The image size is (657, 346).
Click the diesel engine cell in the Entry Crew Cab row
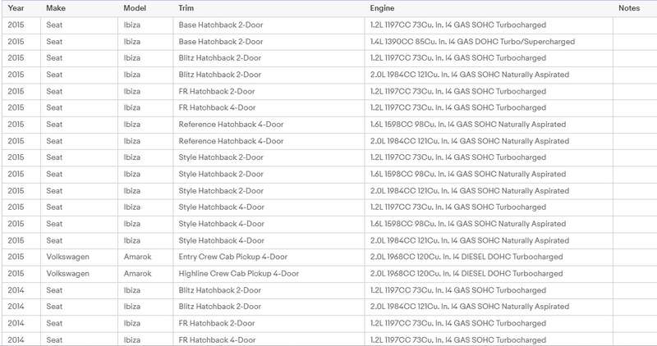point(488,257)
